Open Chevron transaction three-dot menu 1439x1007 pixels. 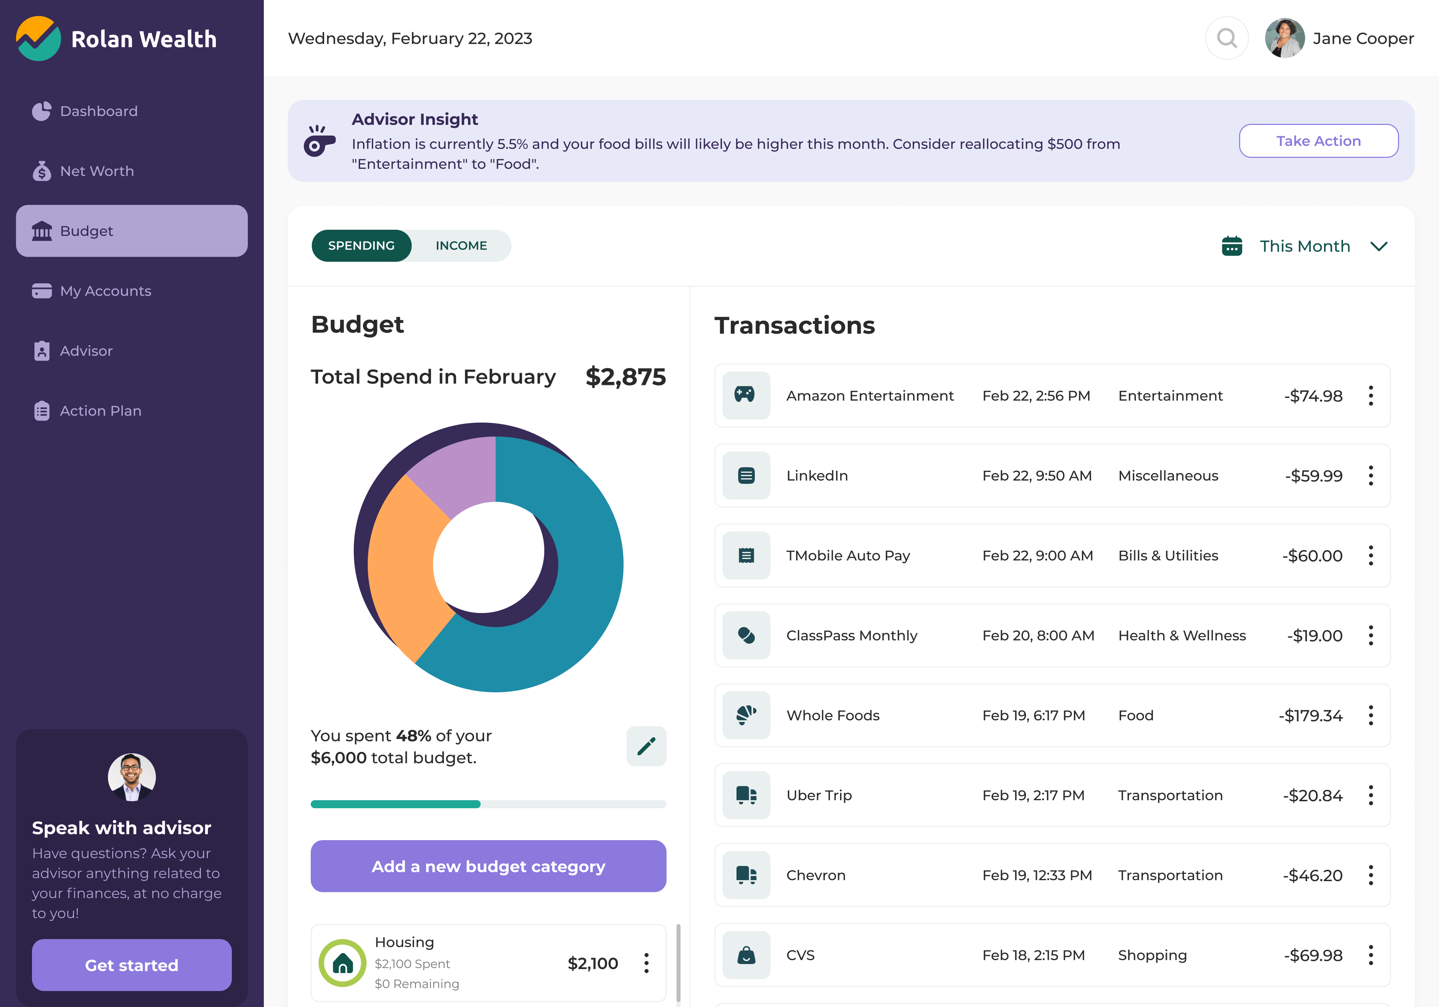point(1371,875)
